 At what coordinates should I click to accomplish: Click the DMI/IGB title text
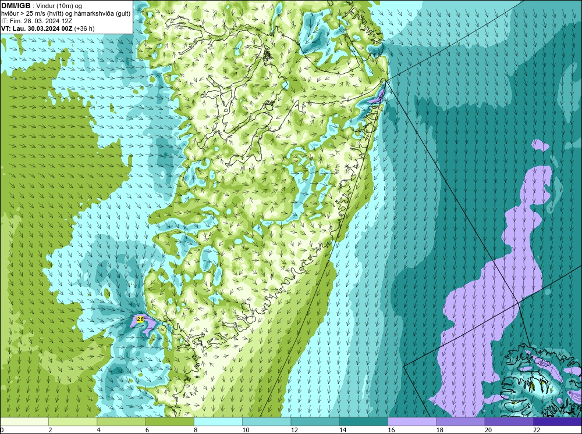pyautogui.click(x=16, y=6)
